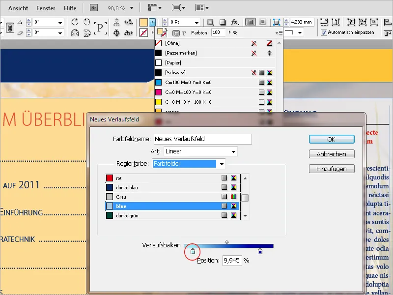
Task: Click the left gradient stop on Verlaufsbalken
Action: tap(193, 251)
